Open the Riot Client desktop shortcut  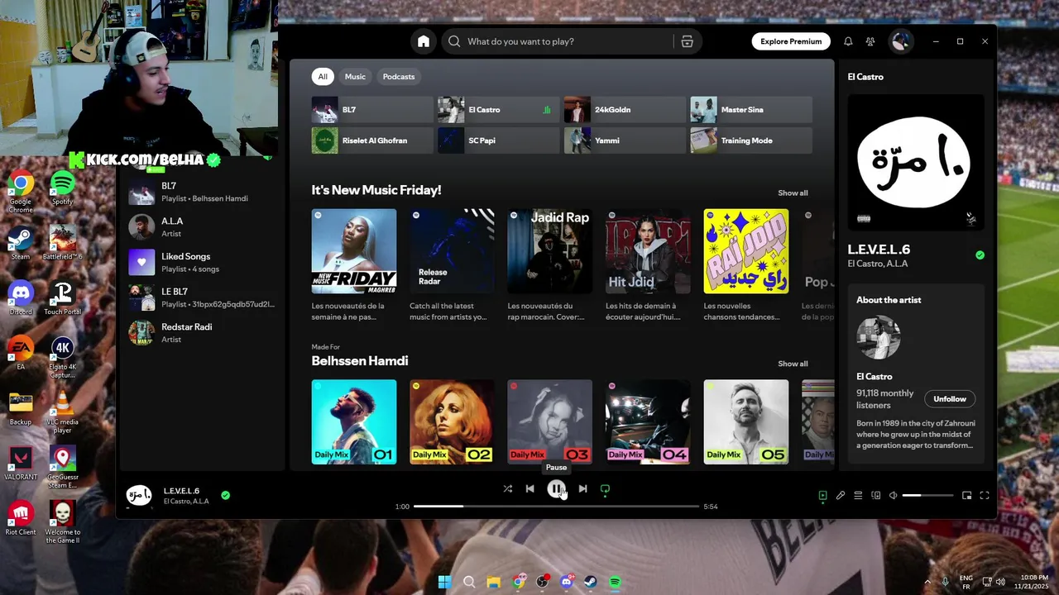click(x=21, y=518)
